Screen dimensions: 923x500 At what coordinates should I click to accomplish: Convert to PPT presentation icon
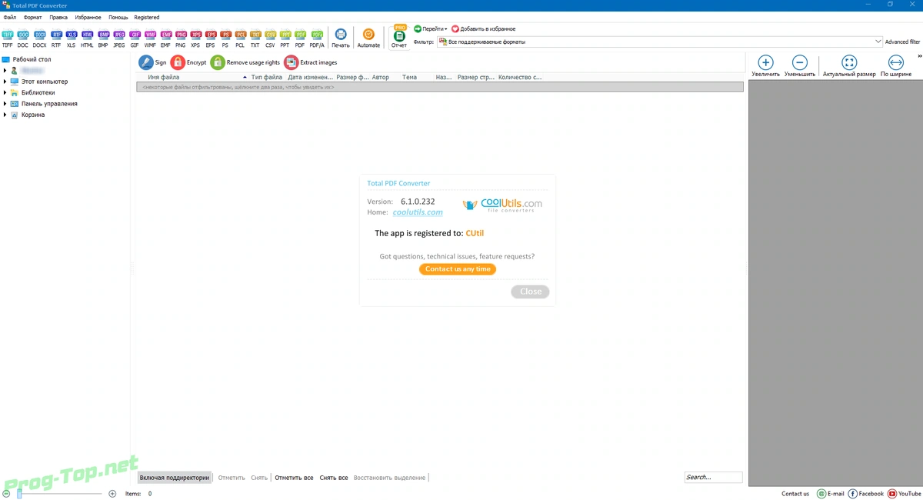(285, 38)
